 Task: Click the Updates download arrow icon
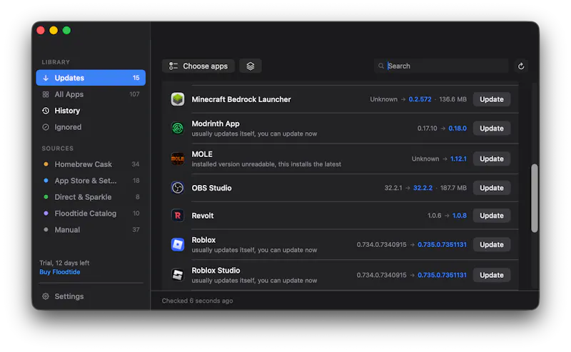pyautogui.click(x=46, y=78)
